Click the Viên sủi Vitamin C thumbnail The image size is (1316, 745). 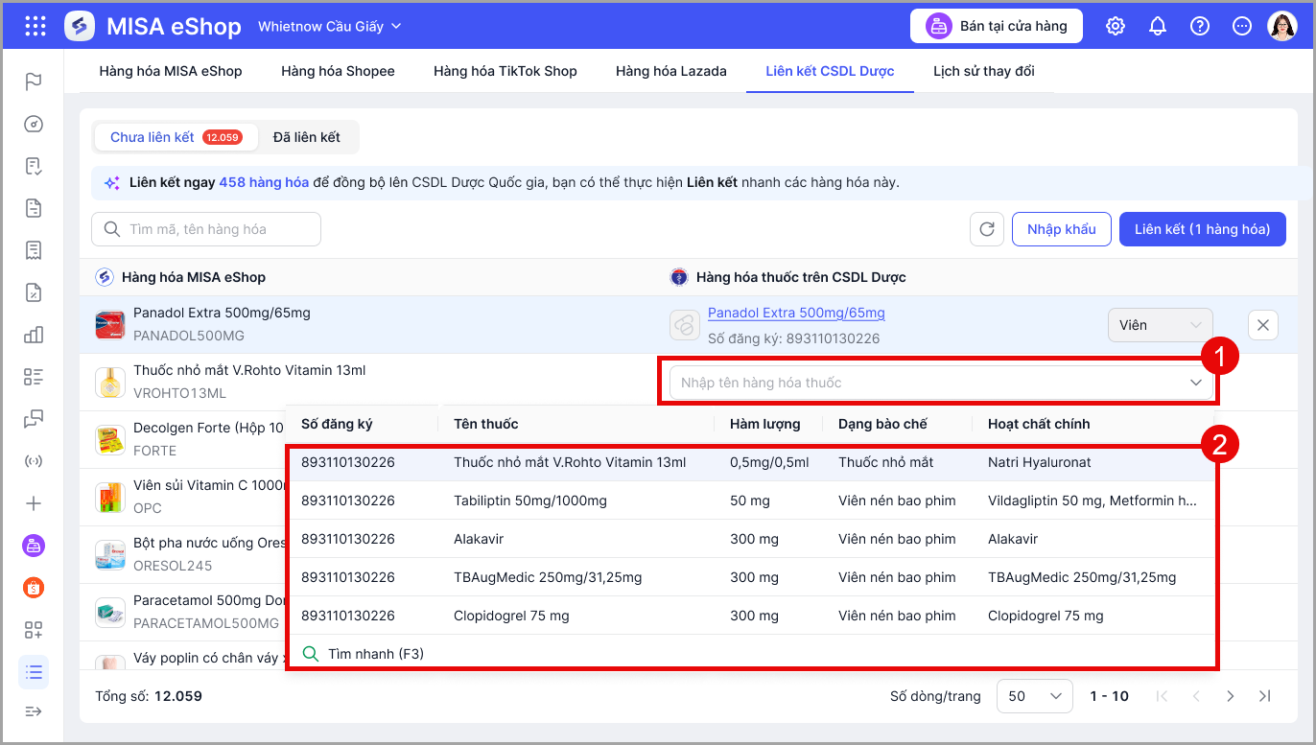pyautogui.click(x=111, y=498)
